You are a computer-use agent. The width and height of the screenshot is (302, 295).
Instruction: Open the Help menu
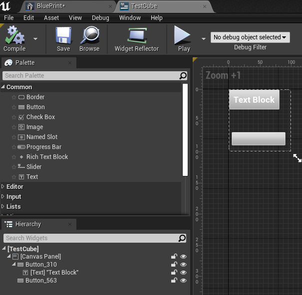(x=156, y=18)
